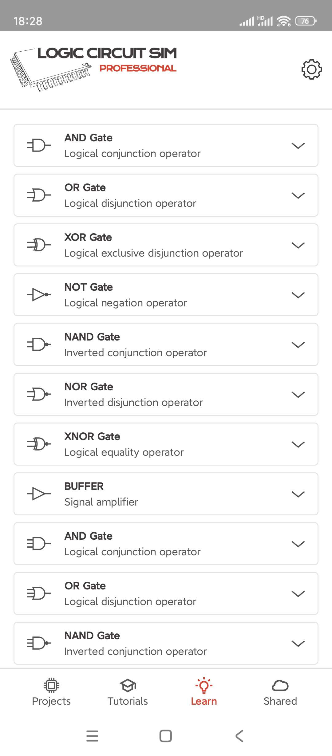Click the first two-input NAND gate symbol

[39, 345]
